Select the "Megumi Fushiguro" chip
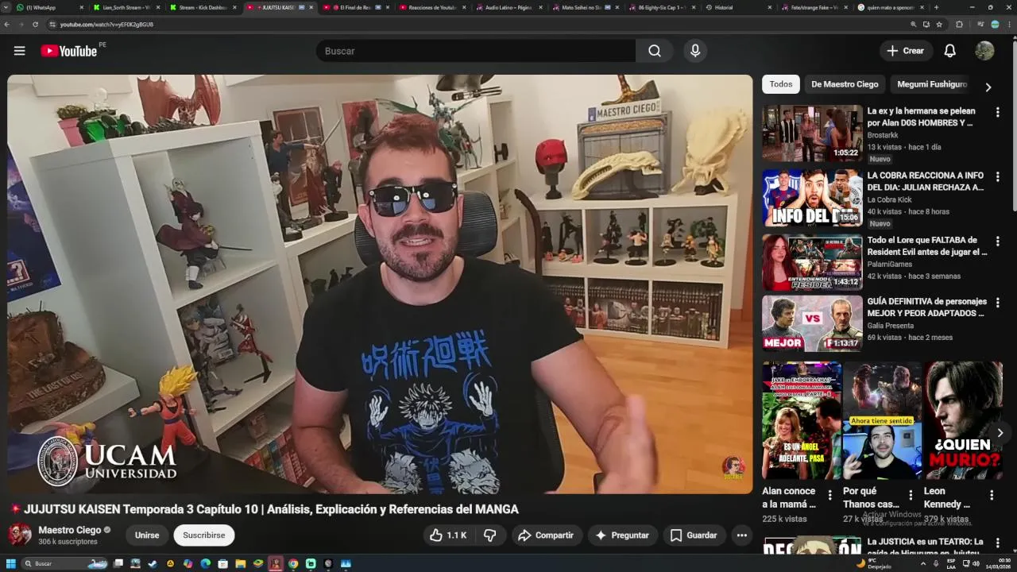Viewport: 1017px width, 572px height. [932, 84]
